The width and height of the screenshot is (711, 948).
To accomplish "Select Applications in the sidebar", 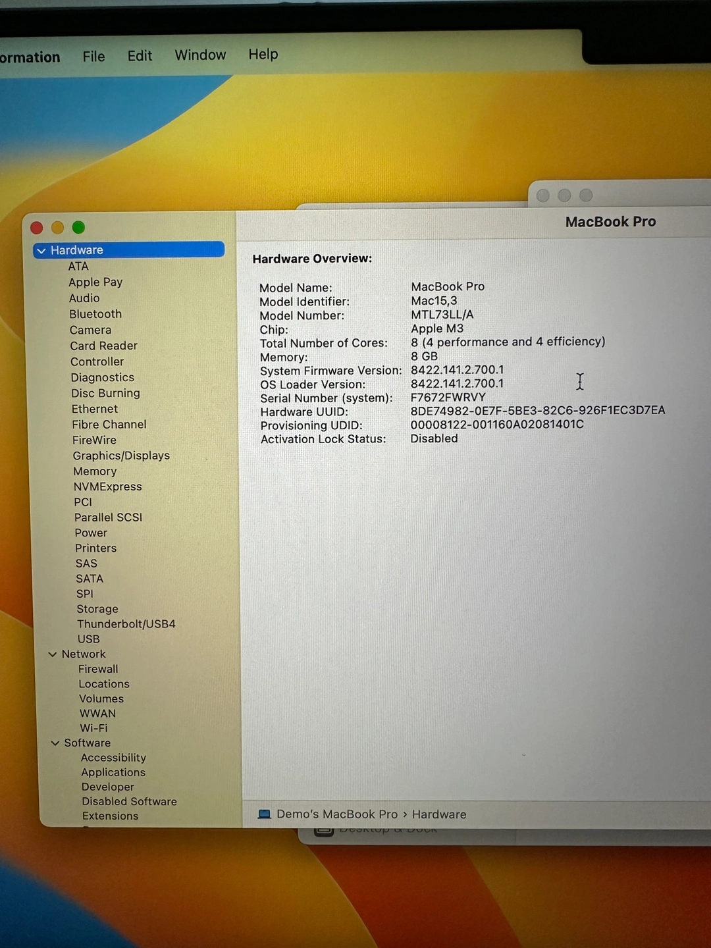I will [113, 772].
